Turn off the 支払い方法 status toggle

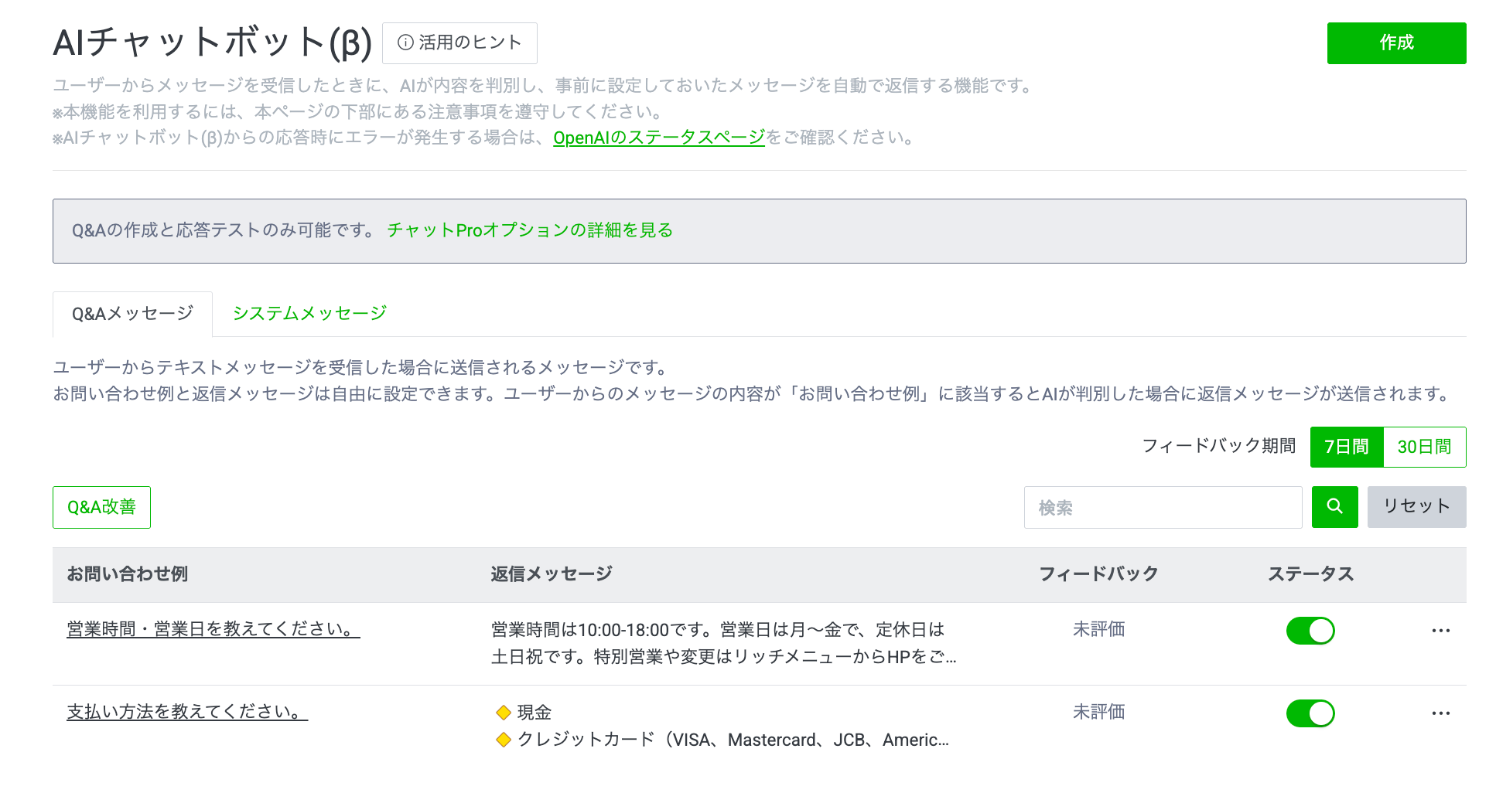point(1310,713)
